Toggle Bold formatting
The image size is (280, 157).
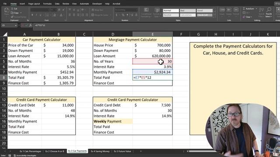click(32, 15)
